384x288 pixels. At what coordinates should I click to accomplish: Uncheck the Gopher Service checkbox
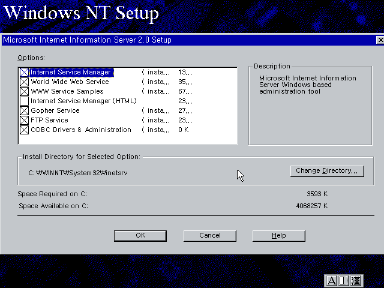pyautogui.click(x=24, y=110)
